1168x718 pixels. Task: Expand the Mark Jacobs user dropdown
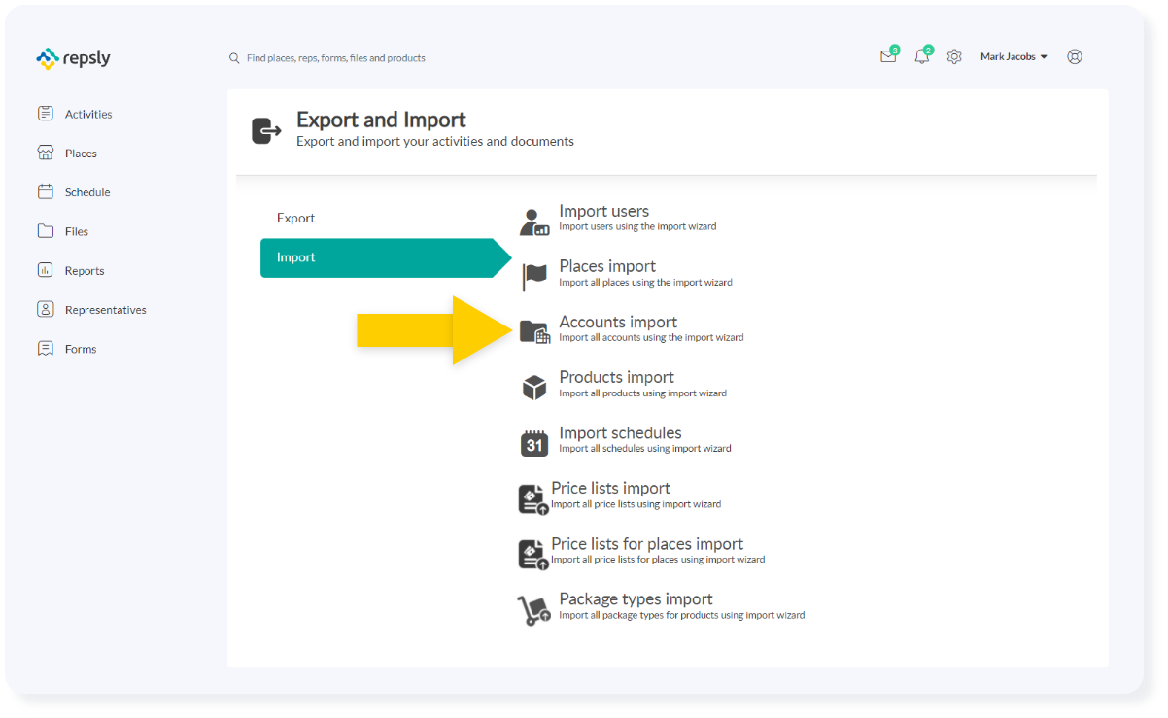(1013, 57)
